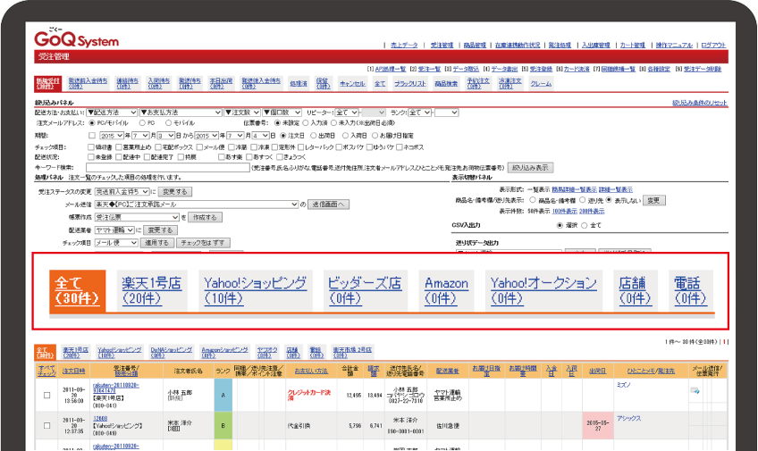758x451 pixels.
Task: Select the PC/モバイル mail address radio
Action: point(92,123)
